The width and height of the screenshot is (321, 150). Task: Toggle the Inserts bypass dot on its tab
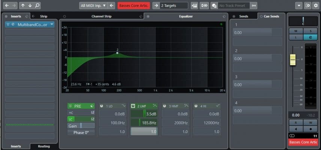click(6, 16)
